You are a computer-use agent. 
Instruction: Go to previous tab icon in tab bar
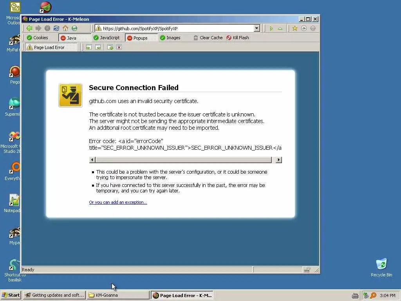89,47
